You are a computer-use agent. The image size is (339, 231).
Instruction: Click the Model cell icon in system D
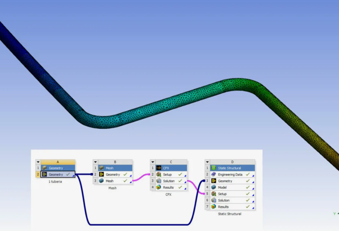point(214,187)
